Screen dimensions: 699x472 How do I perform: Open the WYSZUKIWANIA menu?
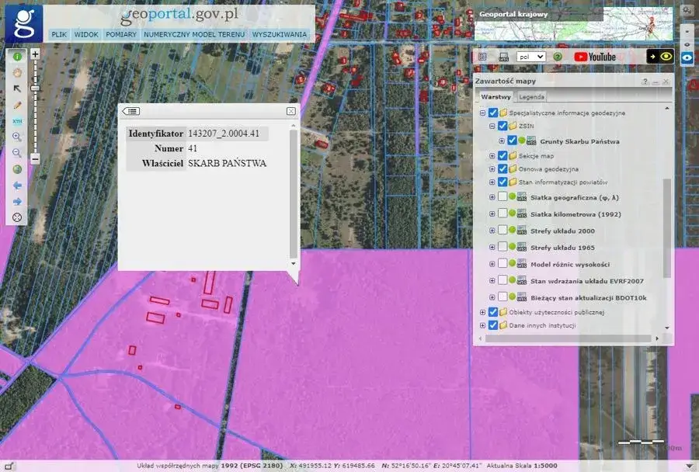(280, 34)
